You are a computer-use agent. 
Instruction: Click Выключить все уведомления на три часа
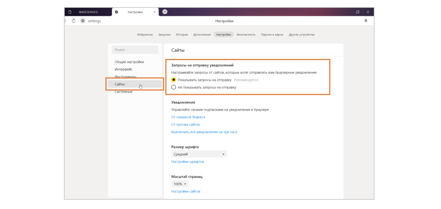click(204, 132)
